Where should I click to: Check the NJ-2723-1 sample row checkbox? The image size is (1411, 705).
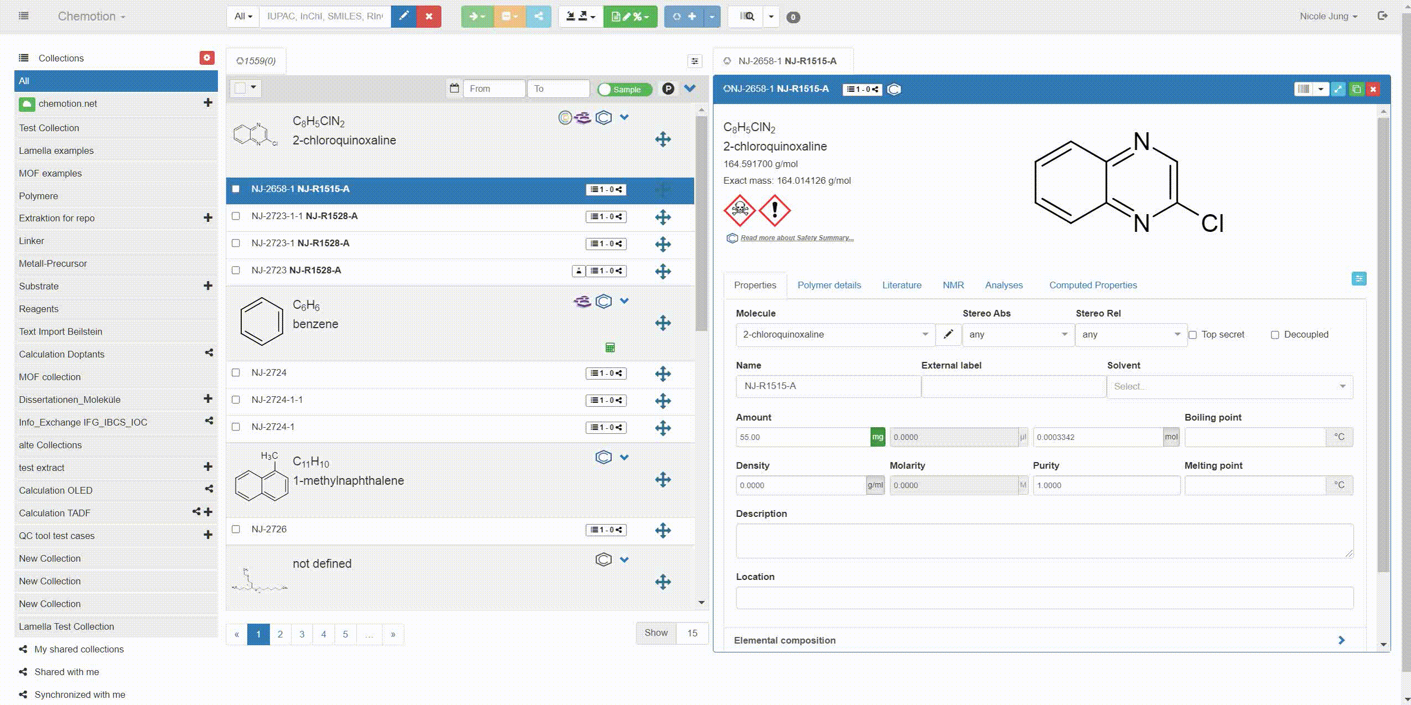[x=236, y=243]
